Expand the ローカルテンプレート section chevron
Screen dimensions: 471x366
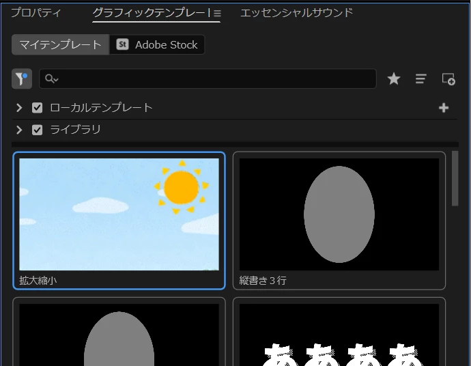(19, 108)
